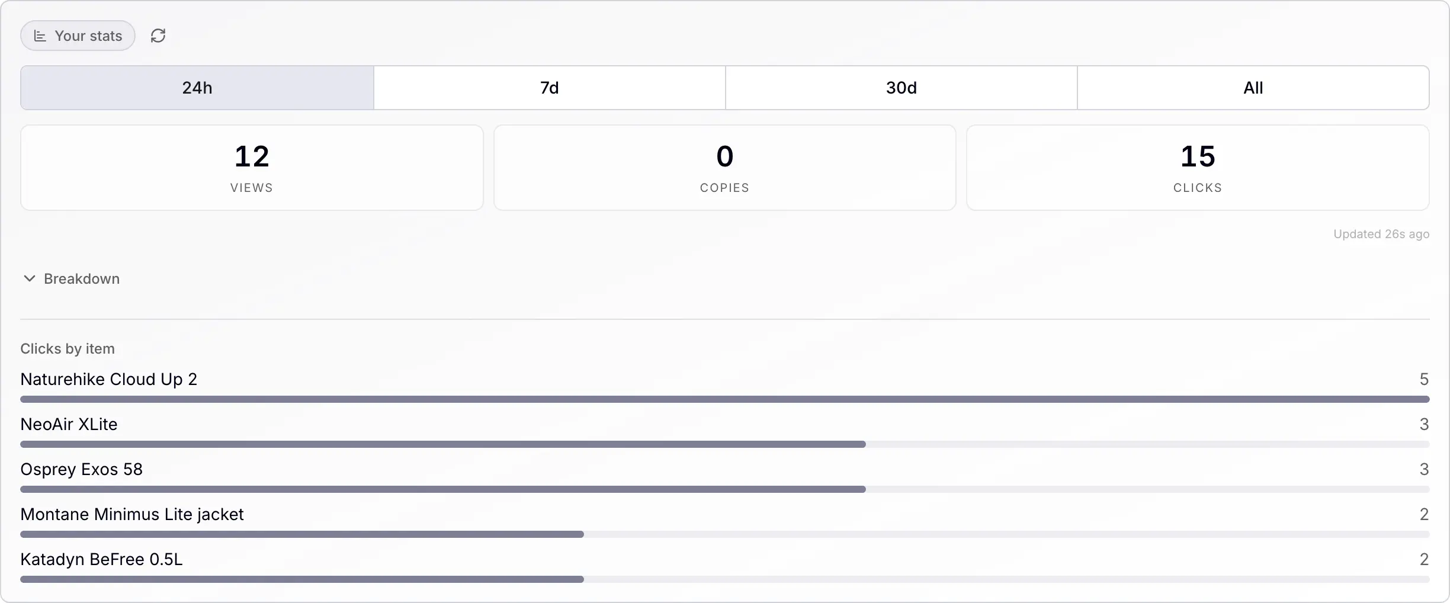The width and height of the screenshot is (1450, 603).
Task: Click the Clicks stat card
Action: click(x=1197, y=168)
